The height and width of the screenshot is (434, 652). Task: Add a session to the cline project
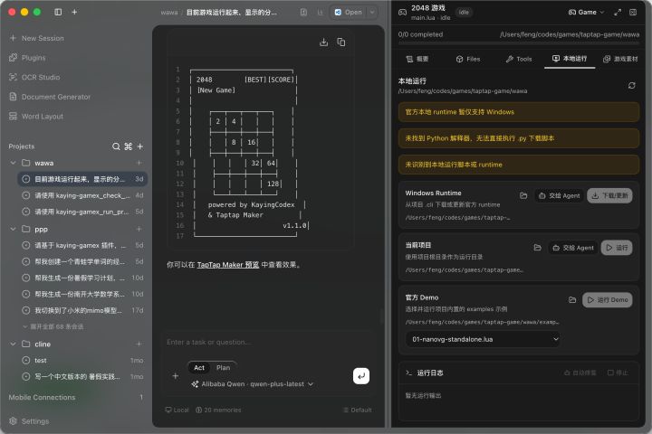point(139,344)
